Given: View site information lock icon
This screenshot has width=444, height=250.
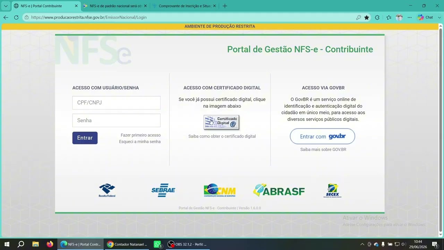Looking at the screenshot, I should [26, 17].
